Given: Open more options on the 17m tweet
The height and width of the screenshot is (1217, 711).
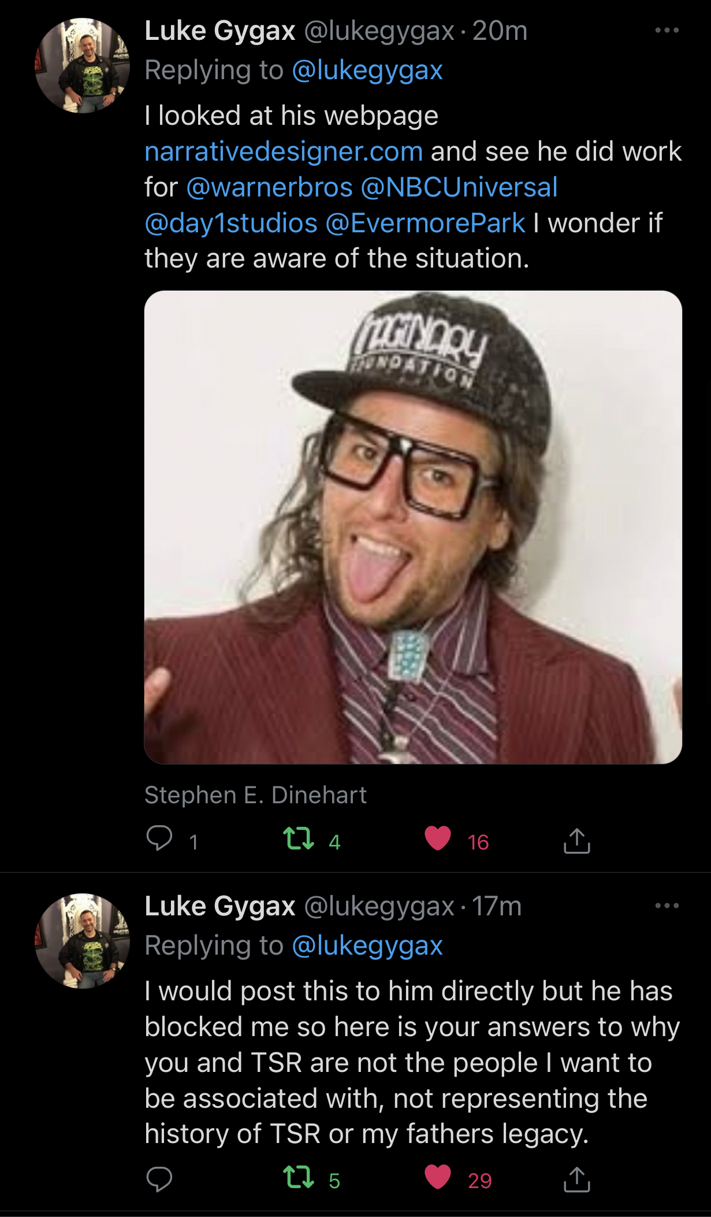Looking at the screenshot, I should pyautogui.click(x=667, y=906).
